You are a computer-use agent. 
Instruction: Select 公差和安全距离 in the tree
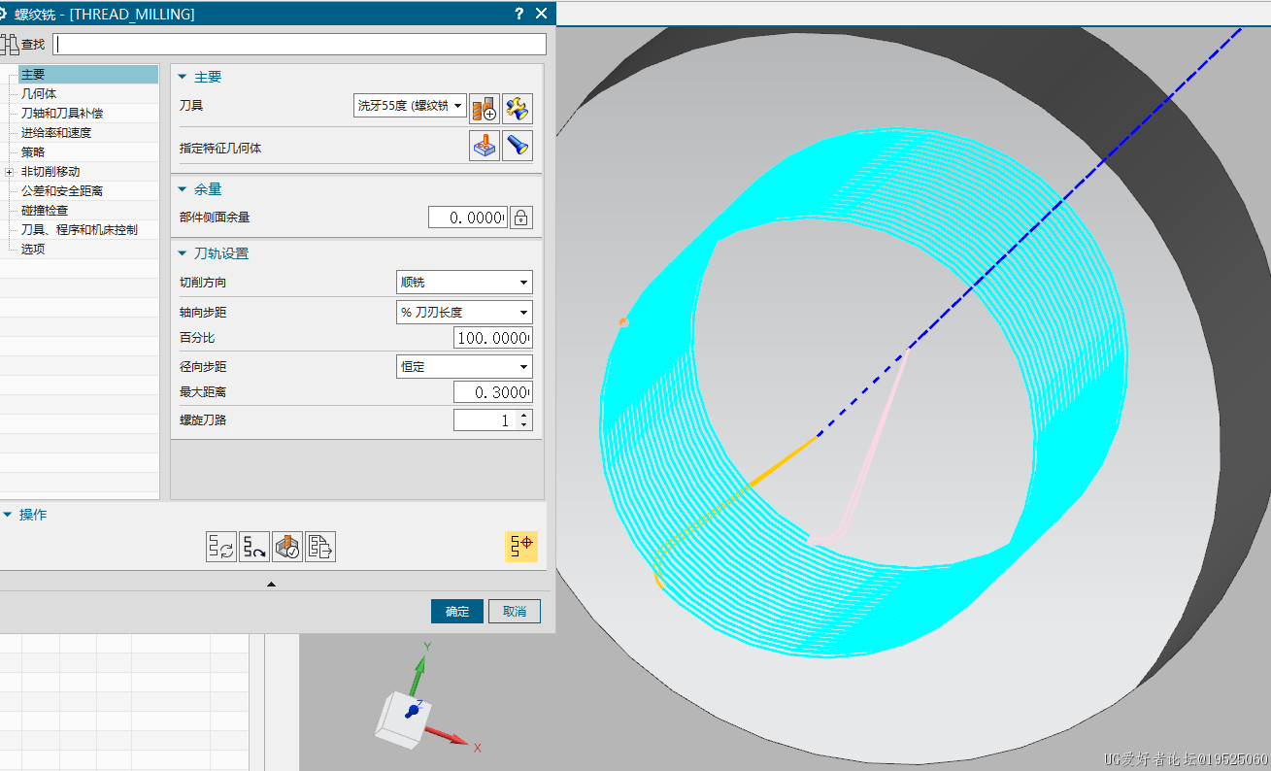pyautogui.click(x=62, y=191)
